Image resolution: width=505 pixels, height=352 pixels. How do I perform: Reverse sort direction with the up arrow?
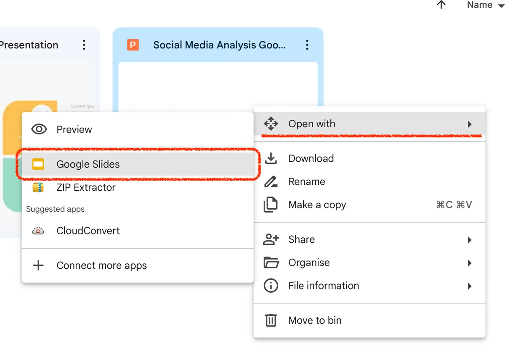(x=441, y=5)
